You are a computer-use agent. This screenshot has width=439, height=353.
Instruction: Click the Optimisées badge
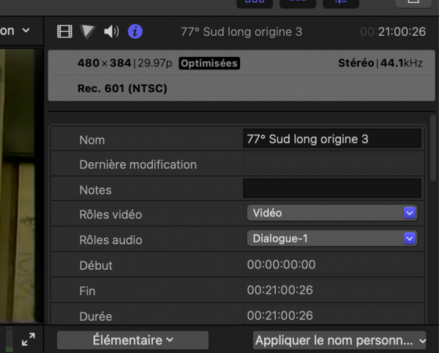[x=209, y=64]
